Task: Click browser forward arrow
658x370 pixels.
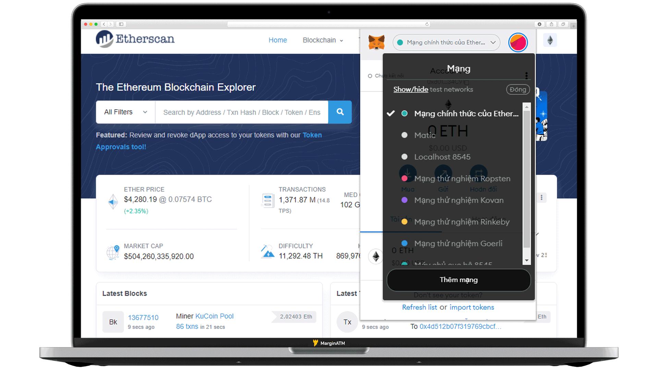Action: click(x=110, y=24)
